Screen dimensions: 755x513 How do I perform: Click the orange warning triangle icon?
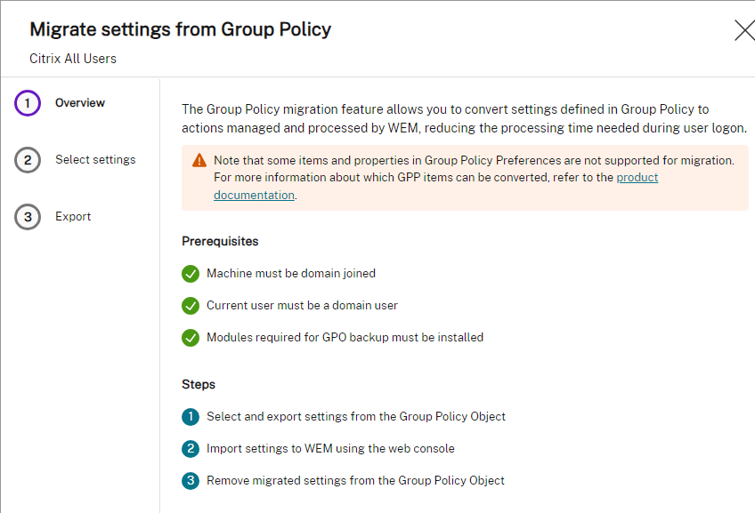coord(199,160)
